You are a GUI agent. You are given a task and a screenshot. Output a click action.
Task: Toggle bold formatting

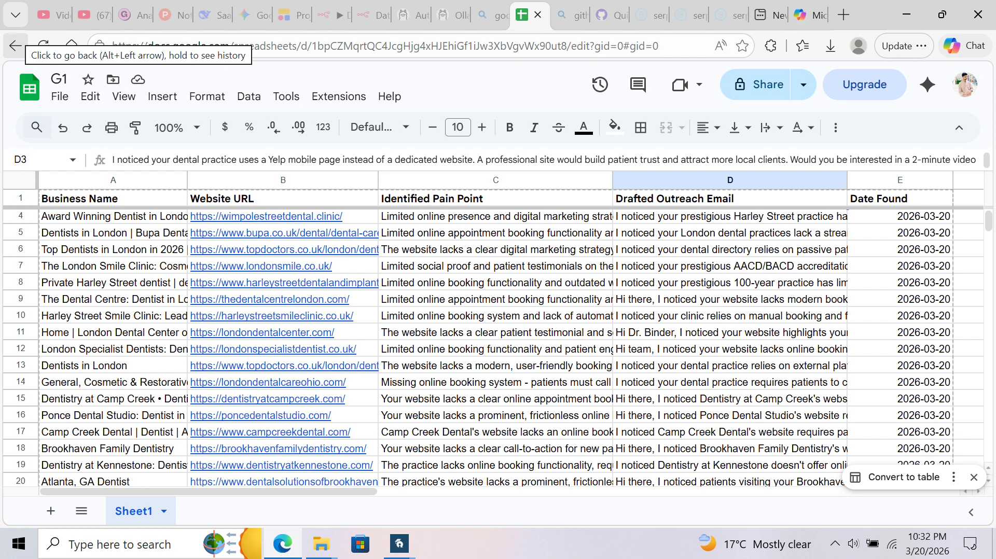509,128
